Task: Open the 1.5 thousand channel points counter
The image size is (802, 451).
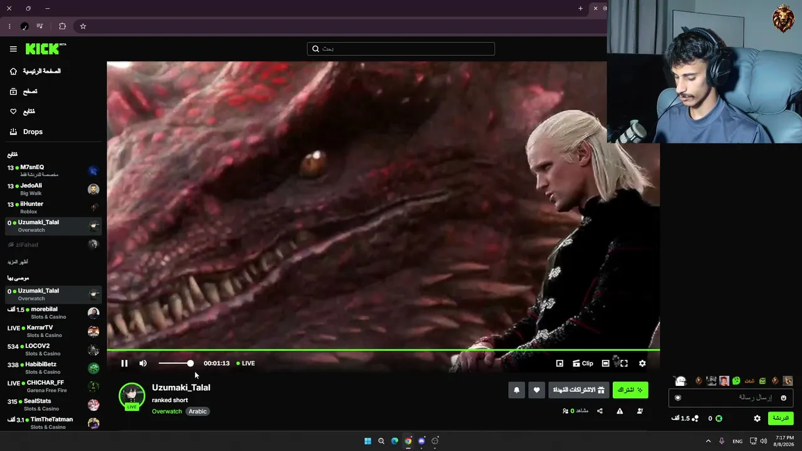Action: click(x=685, y=418)
